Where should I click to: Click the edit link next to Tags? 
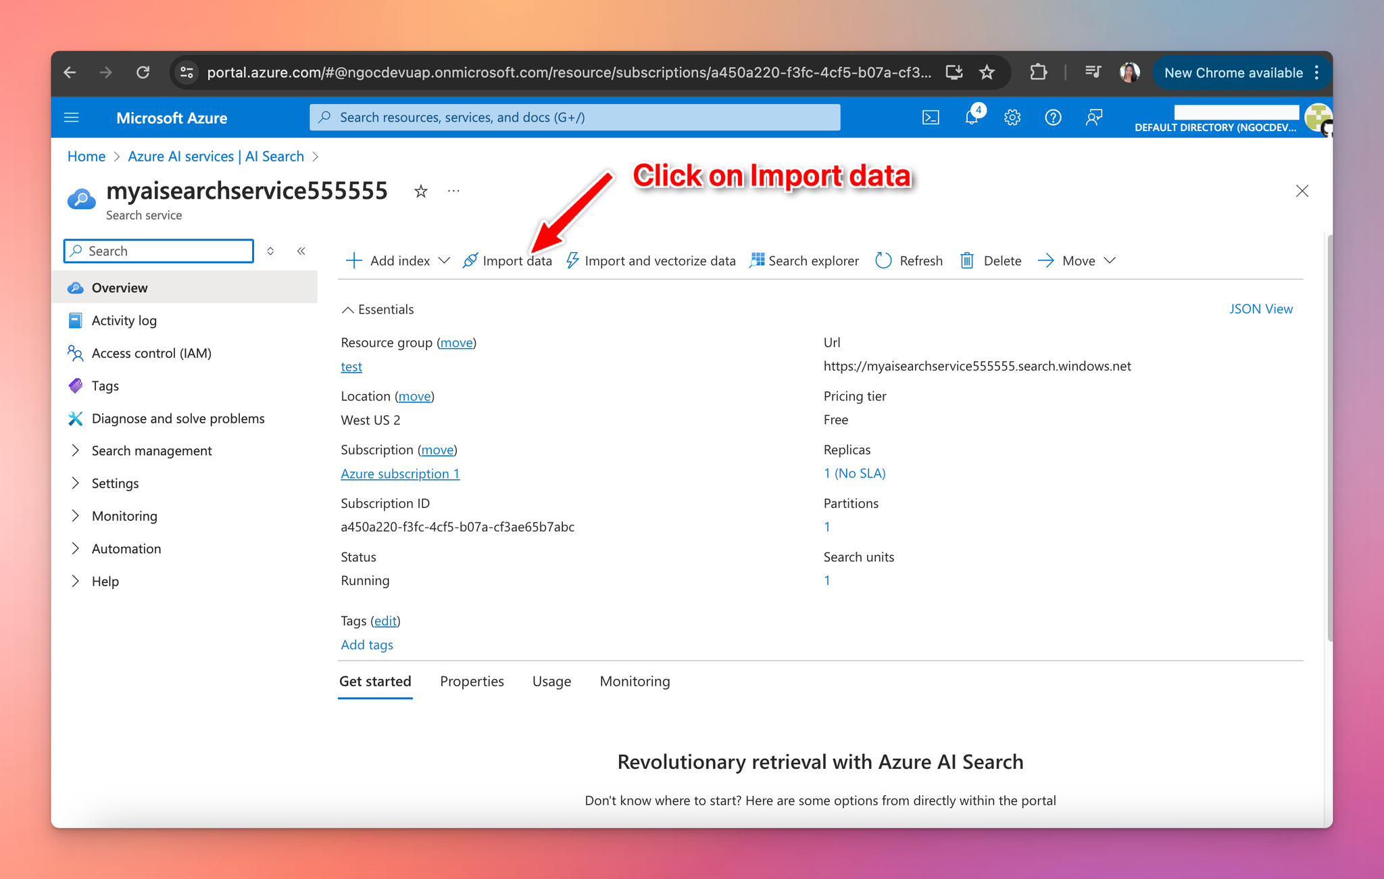(x=385, y=620)
